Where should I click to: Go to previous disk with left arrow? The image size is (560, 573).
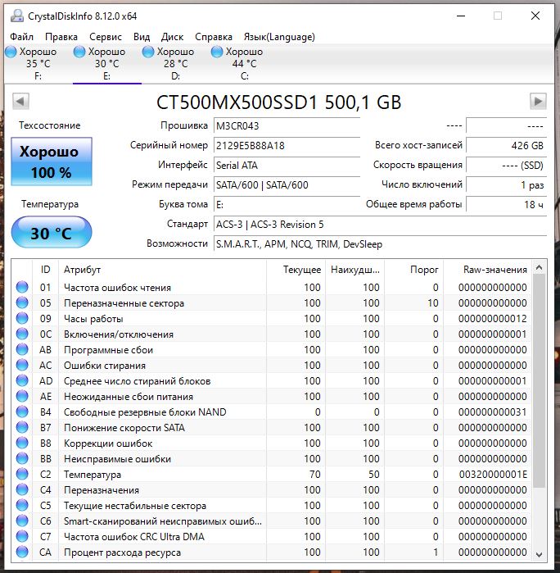click(20, 101)
